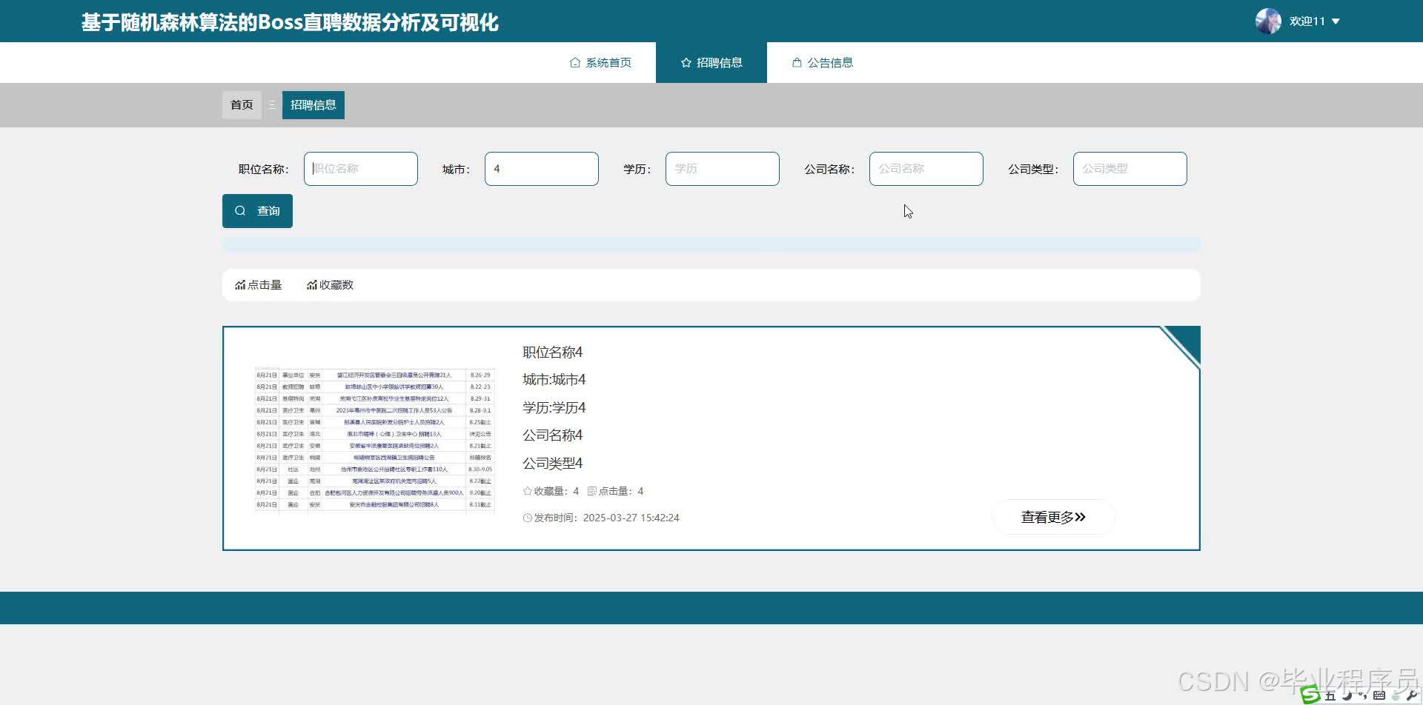Viewport: 1423px width, 705px height.
Task: Toggle the punctuation mode icon in IME bar
Action: (1362, 695)
